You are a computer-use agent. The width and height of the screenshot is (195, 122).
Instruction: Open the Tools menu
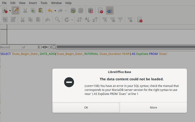pos(44,3)
